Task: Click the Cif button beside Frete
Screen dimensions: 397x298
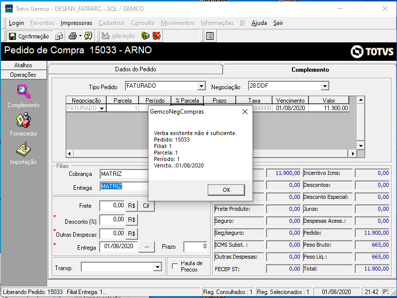Action: pos(146,206)
